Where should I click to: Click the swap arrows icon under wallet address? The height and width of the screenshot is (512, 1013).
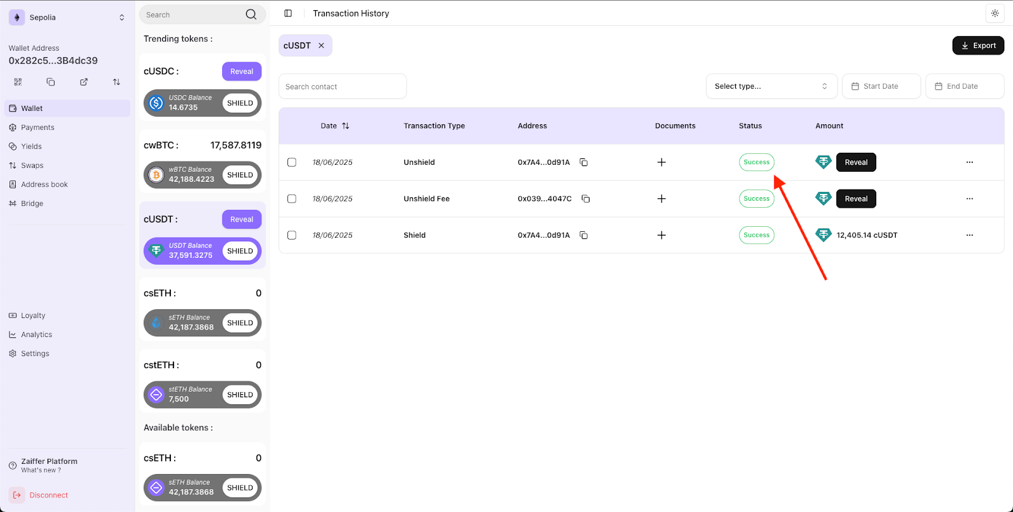[116, 82]
